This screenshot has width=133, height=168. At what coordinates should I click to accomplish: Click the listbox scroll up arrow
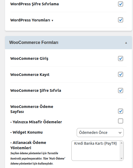click(x=121, y=143)
